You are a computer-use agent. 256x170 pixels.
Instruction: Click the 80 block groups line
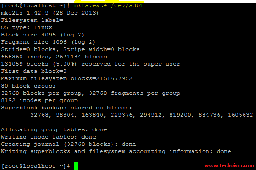click(x=28, y=86)
